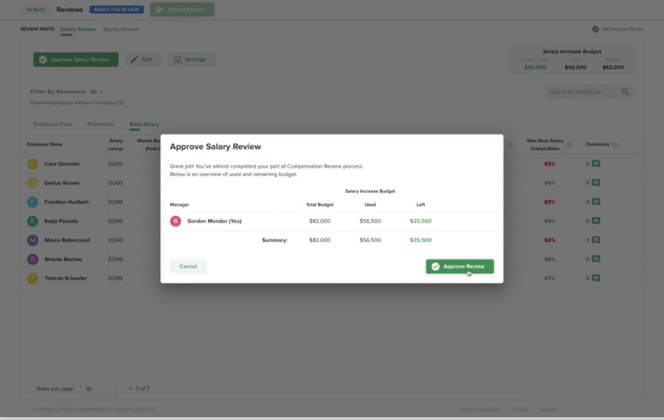Image resolution: width=664 pixels, height=420 pixels.
Task: Click the Comments column info icon
Action: click(615, 144)
